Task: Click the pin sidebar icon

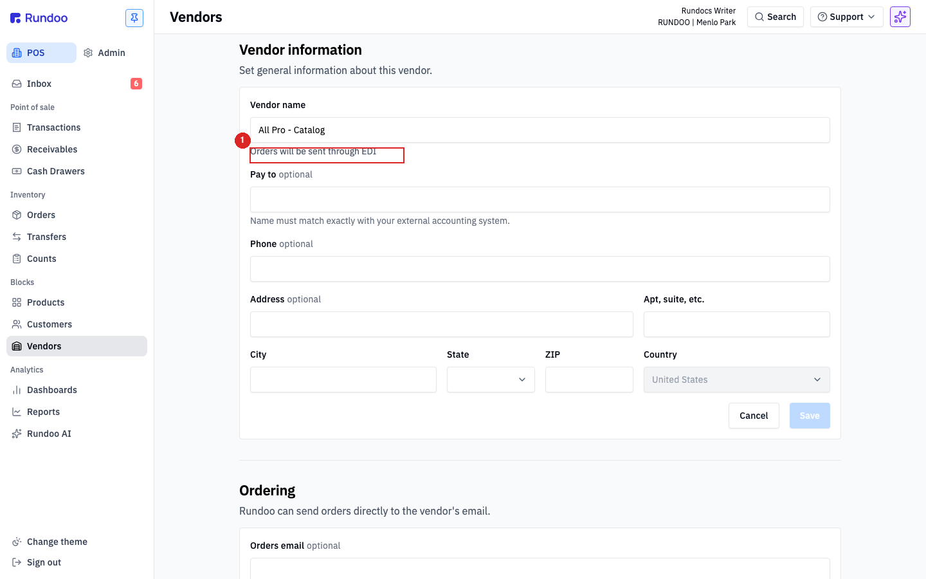Action: pyautogui.click(x=134, y=18)
